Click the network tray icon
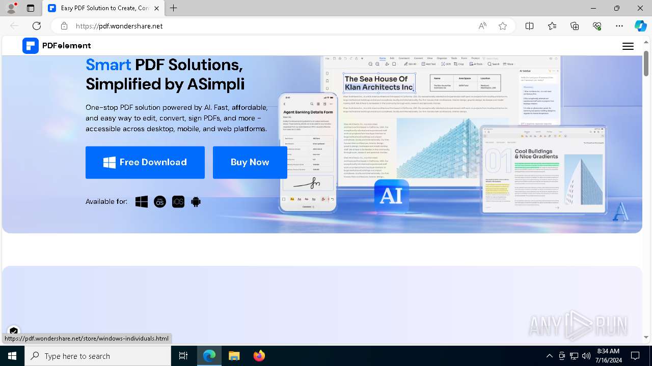 pos(574,356)
